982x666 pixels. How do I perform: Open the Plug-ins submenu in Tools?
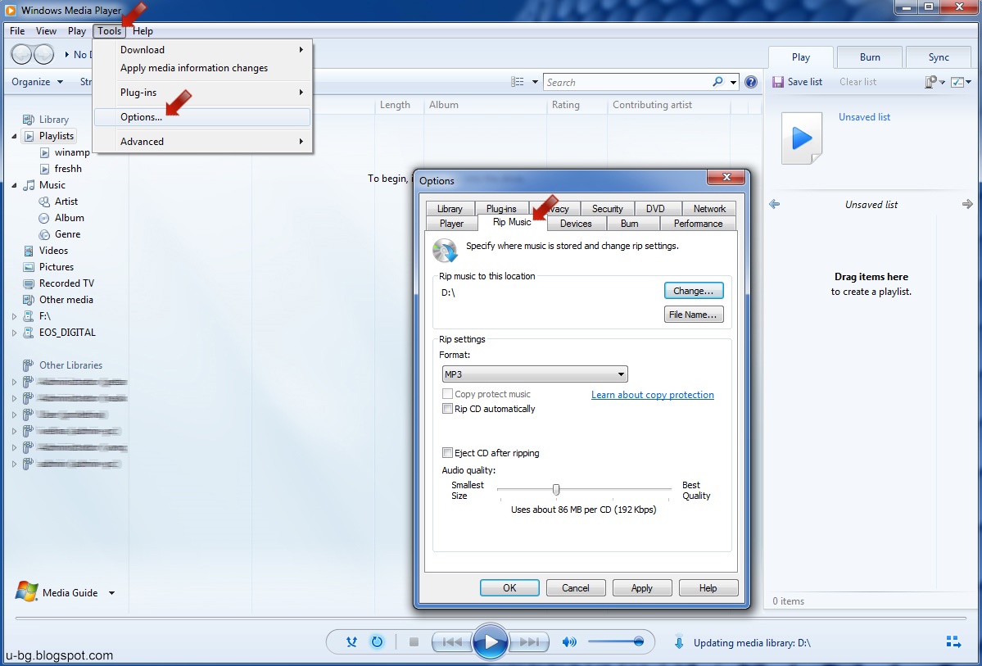point(202,92)
